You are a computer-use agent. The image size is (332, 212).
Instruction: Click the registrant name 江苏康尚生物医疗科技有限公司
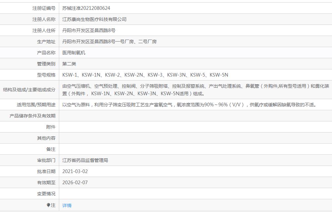click(95, 19)
